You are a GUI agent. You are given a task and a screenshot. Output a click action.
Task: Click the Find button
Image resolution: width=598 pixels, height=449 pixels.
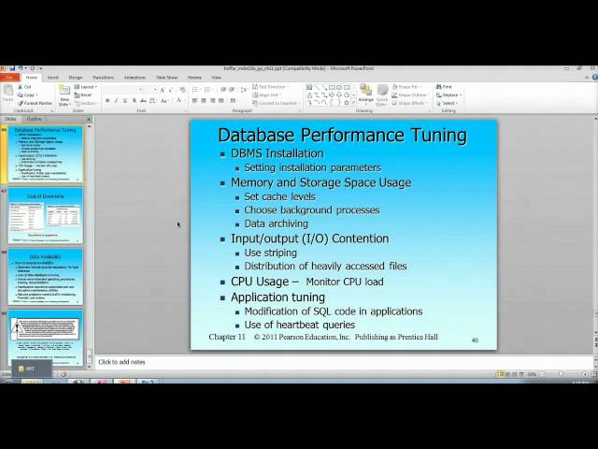(444, 87)
